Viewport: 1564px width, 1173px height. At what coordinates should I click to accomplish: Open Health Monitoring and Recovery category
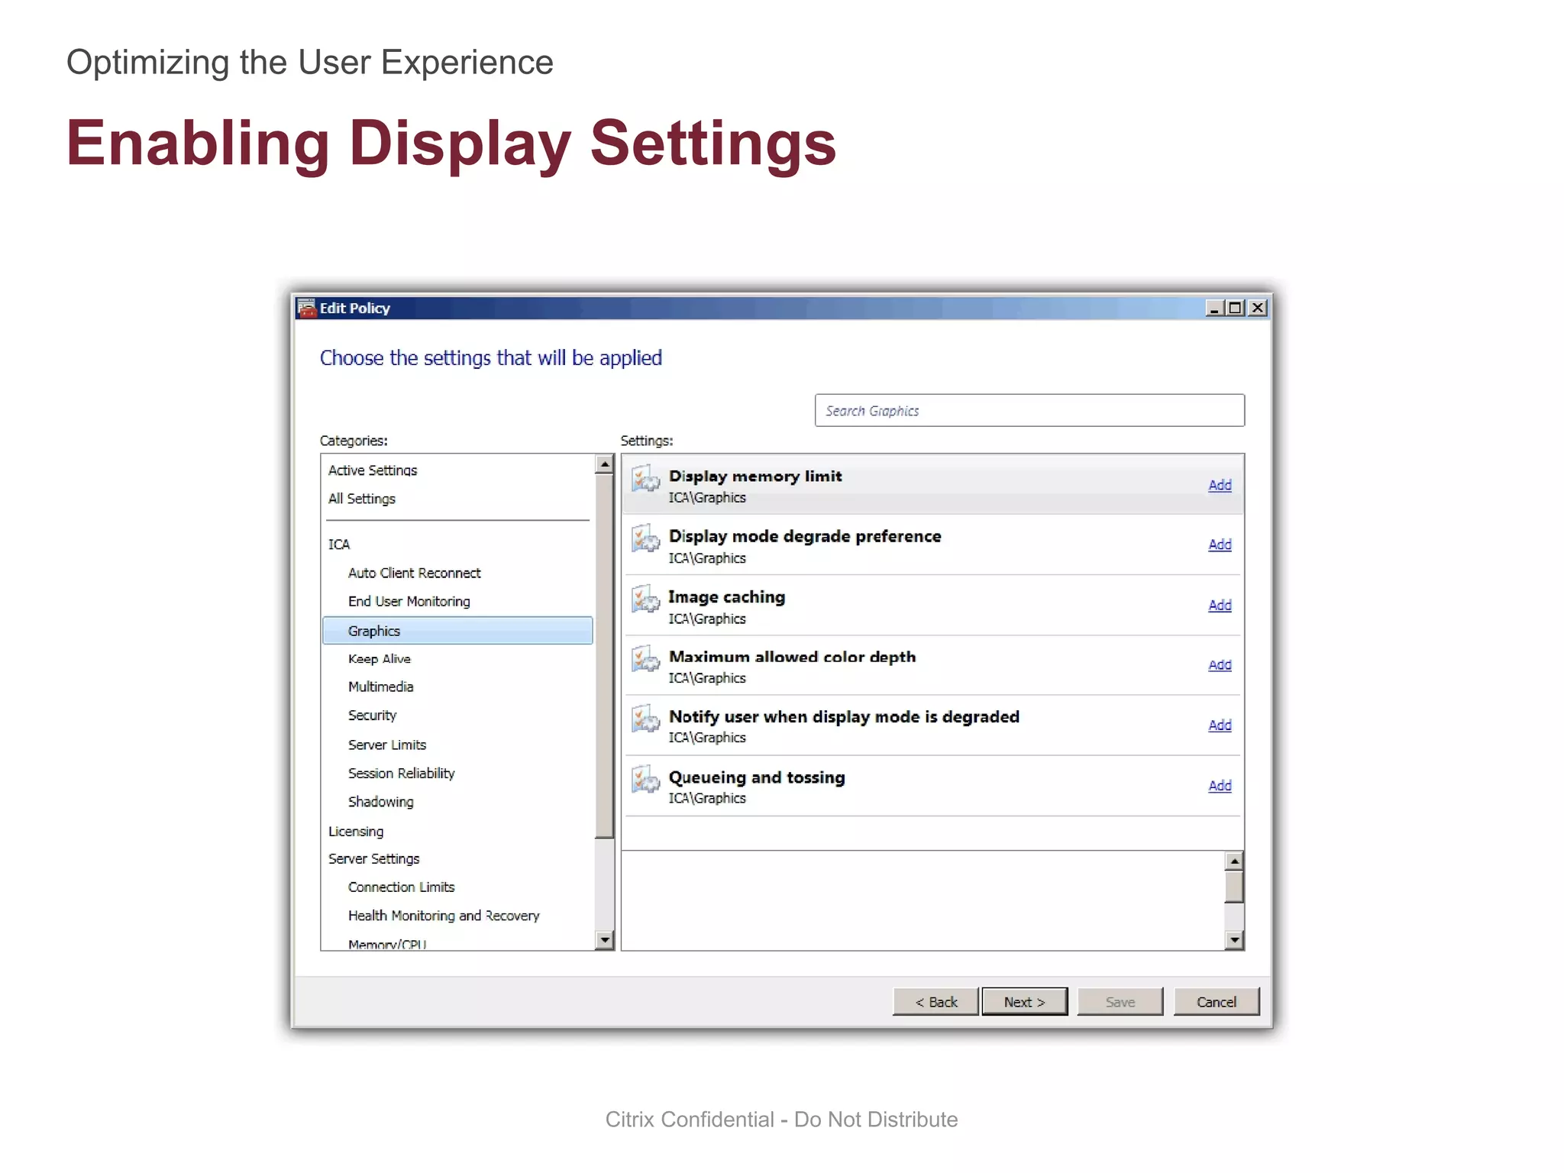(444, 916)
